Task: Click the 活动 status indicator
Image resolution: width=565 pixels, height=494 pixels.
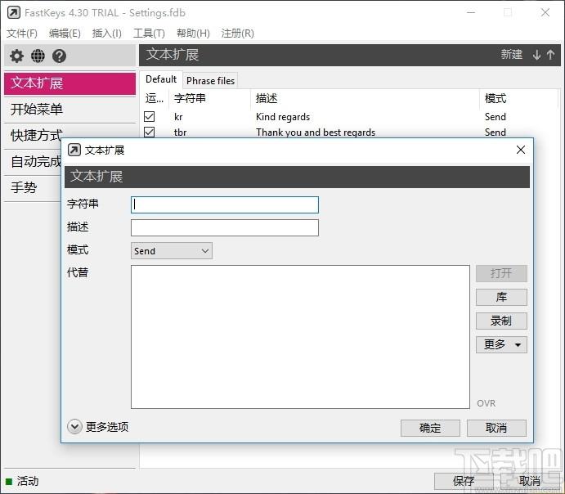Action: coord(22,481)
